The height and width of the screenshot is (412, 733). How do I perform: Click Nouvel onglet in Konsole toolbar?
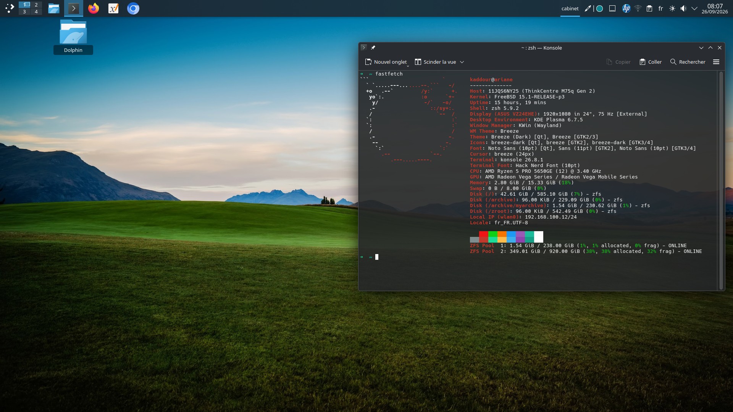[x=386, y=62]
